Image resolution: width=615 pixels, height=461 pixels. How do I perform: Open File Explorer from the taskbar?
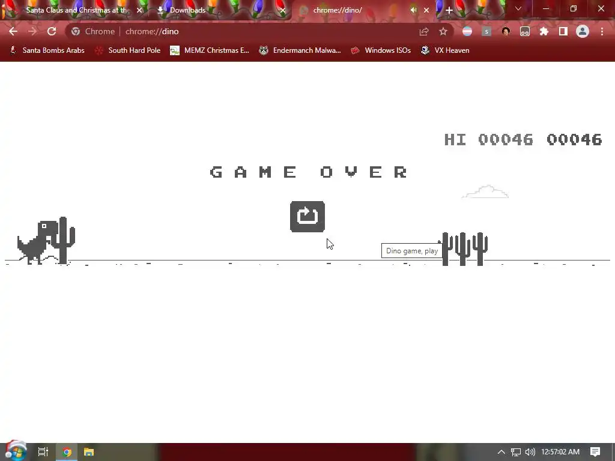tap(89, 452)
